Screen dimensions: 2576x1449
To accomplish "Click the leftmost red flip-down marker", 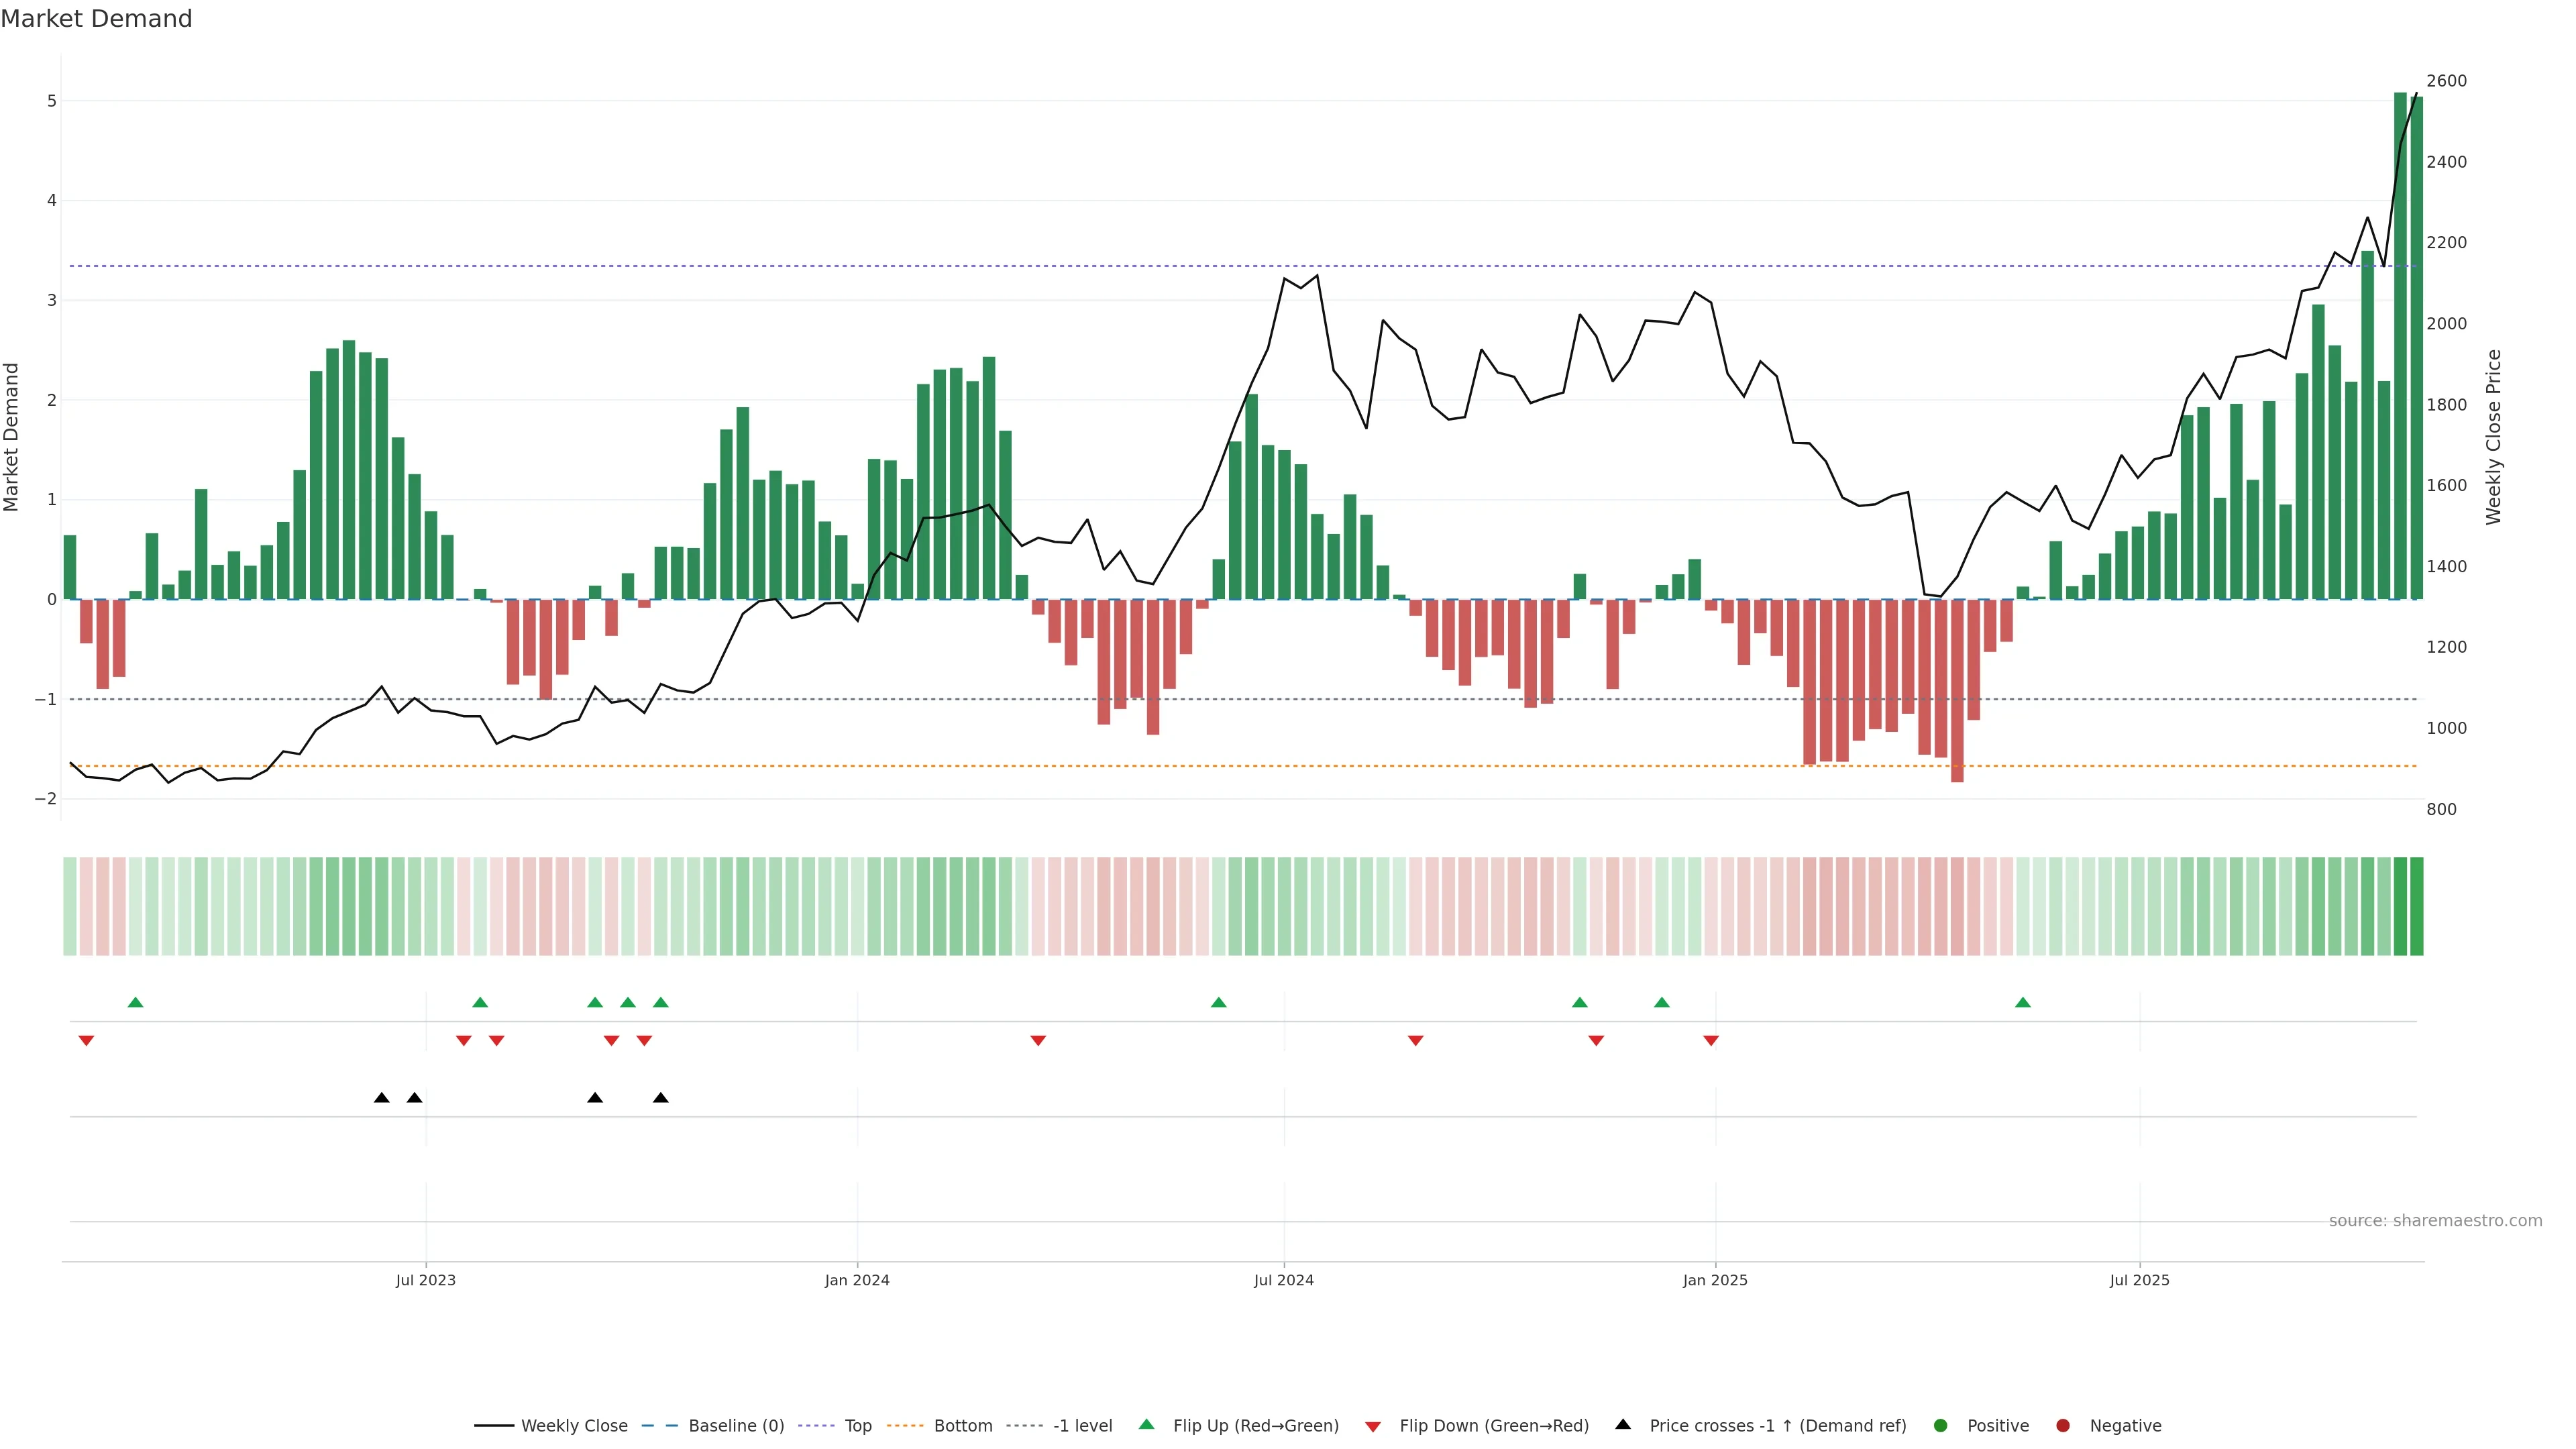I will [86, 1041].
